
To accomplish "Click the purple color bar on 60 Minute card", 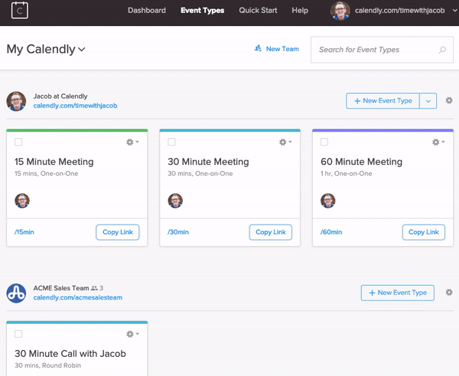I will point(383,131).
